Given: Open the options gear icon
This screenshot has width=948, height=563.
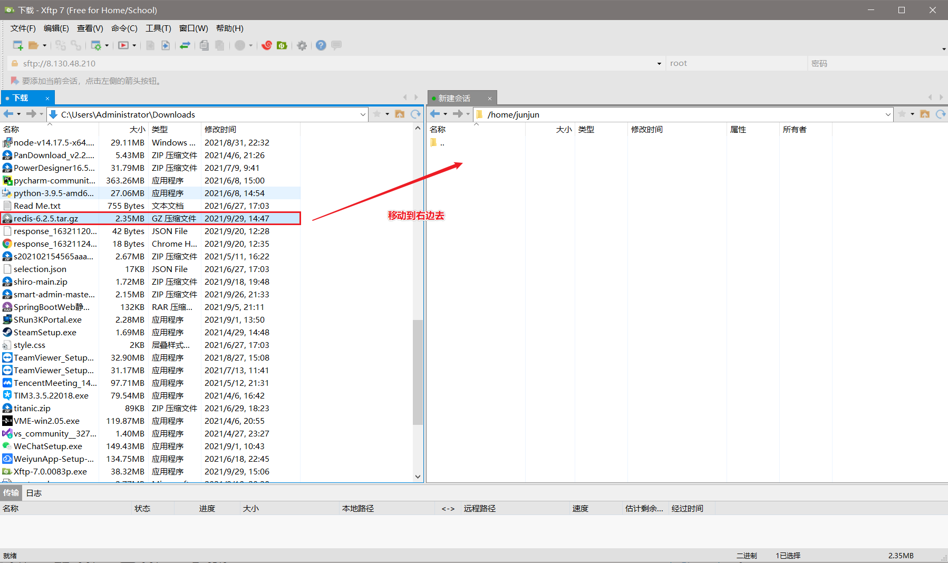Looking at the screenshot, I should [302, 45].
